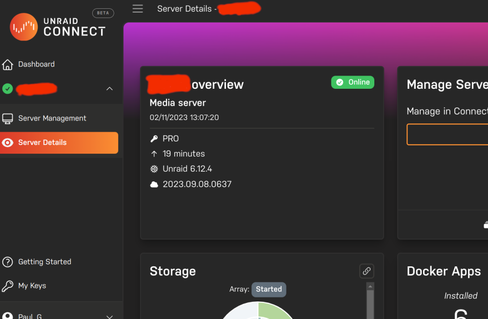The image size is (488, 319).
Task: Click the PRO license key icon
Action: (x=154, y=139)
